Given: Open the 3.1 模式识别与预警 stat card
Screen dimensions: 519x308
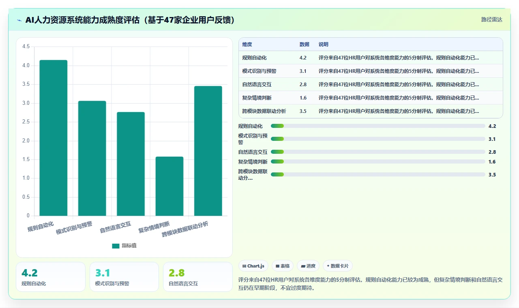Looking at the screenshot, I should [124, 277].
